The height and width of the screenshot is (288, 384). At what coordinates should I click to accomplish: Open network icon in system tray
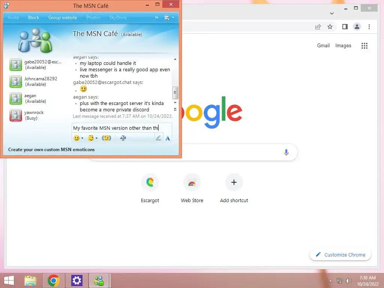[x=340, y=280]
